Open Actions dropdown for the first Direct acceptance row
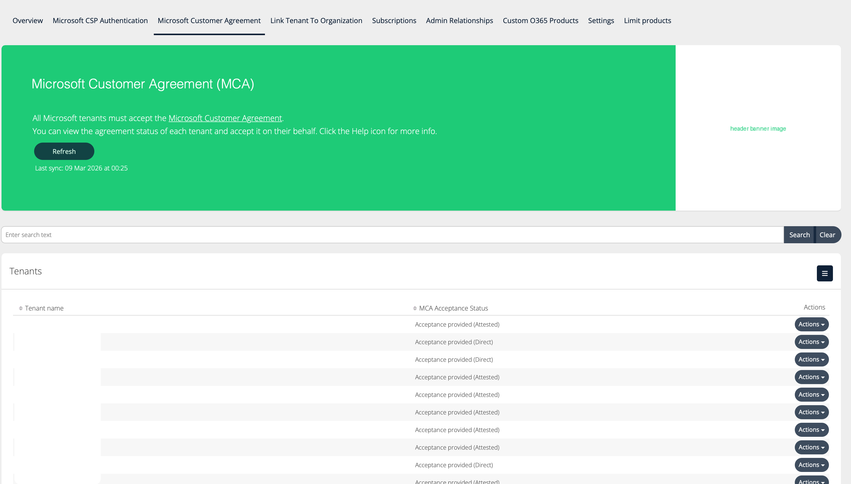851x484 pixels. pyautogui.click(x=811, y=342)
